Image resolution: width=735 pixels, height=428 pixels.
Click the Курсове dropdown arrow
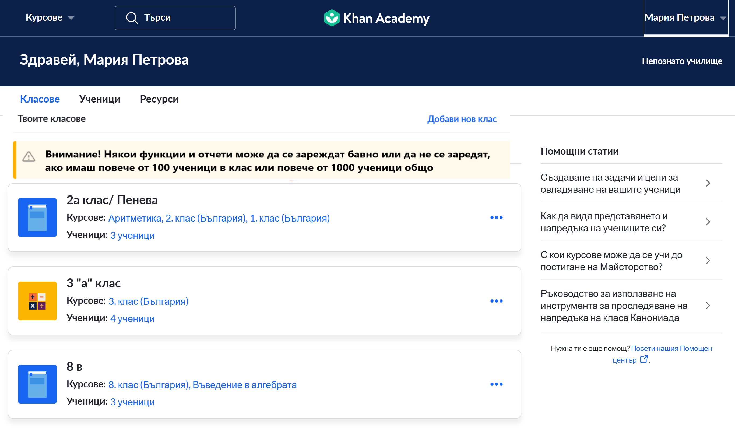pyautogui.click(x=71, y=18)
